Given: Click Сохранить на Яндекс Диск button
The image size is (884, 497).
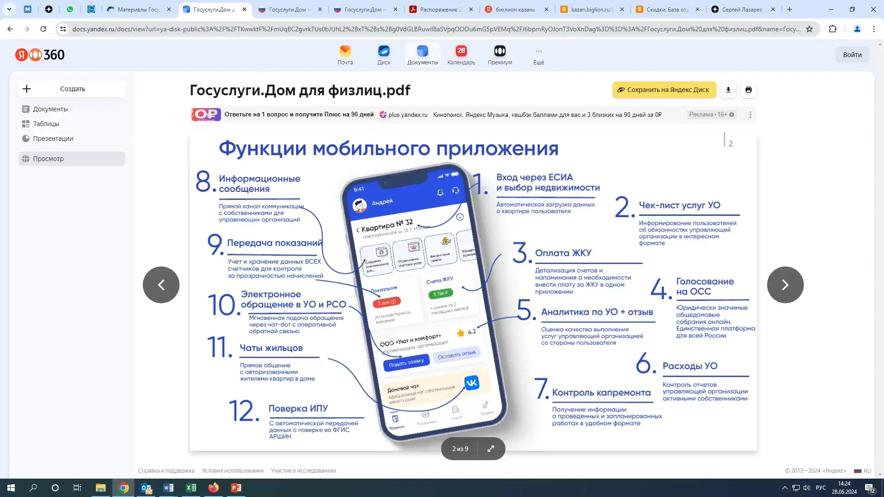Looking at the screenshot, I should (x=664, y=90).
